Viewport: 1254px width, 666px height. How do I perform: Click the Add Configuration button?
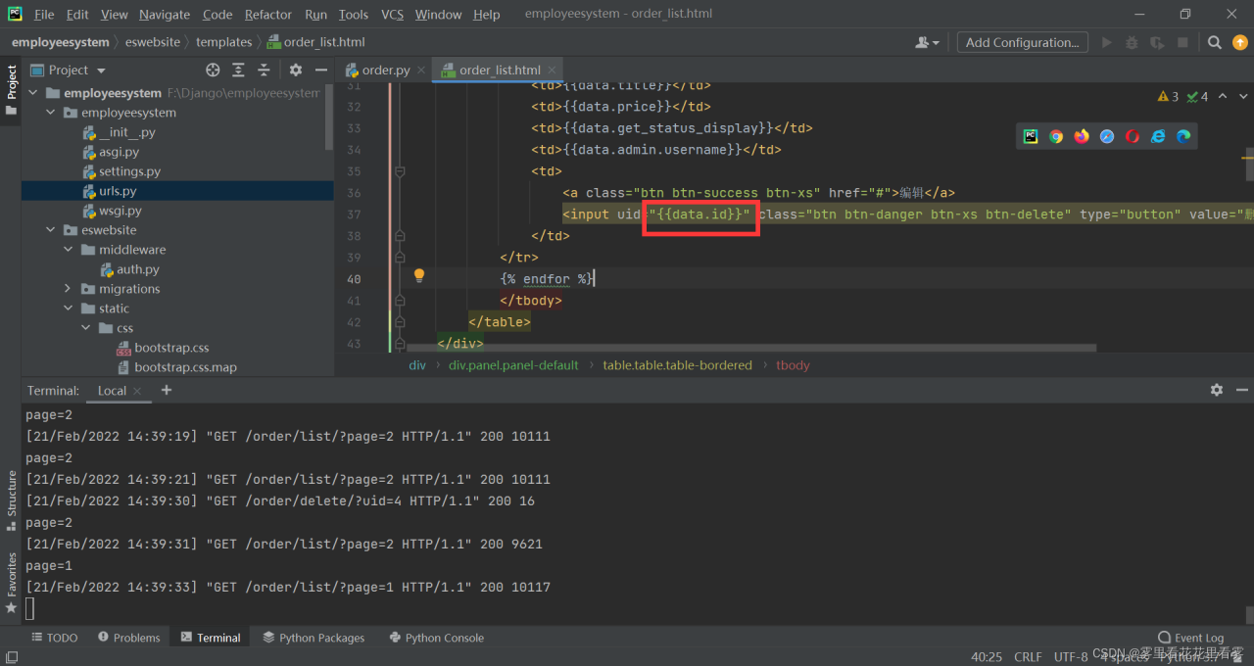[x=1023, y=42]
